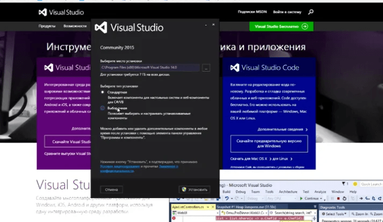The height and width of the screenshot is (222, 383).
Task: Click the Show Next Statement arrow icon
Action: (361, 198)
